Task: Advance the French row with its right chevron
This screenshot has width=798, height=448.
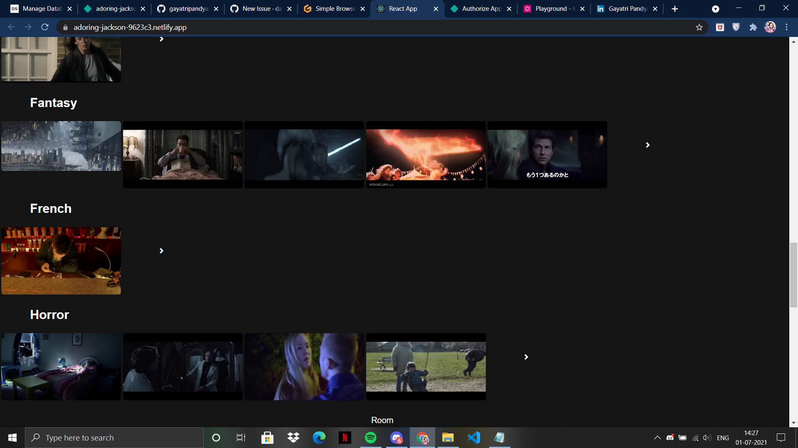Action: click(161, 251)
